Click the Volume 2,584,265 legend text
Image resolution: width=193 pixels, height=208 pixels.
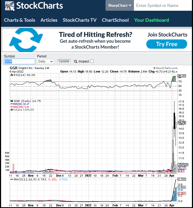(x=24, y=110)
